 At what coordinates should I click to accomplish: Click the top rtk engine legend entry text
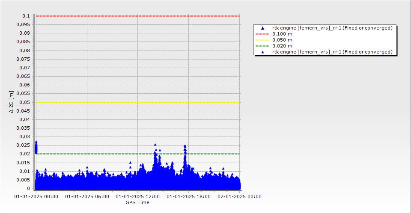[332, 28]
